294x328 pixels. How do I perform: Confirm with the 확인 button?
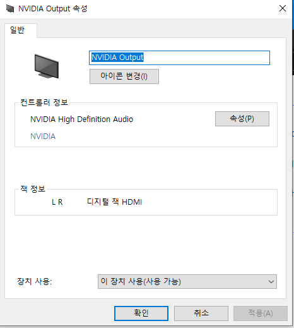141,313
